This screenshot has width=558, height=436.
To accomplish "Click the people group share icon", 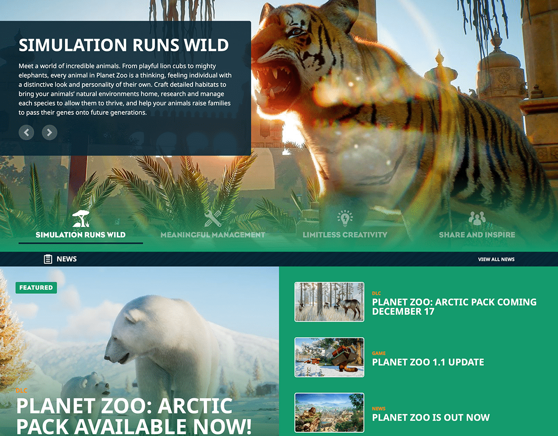I will click(477, 218).
